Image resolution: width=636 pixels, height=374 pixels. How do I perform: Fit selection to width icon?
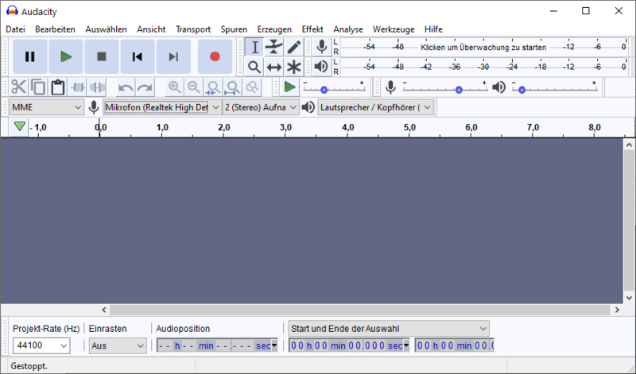click(213, 87)
